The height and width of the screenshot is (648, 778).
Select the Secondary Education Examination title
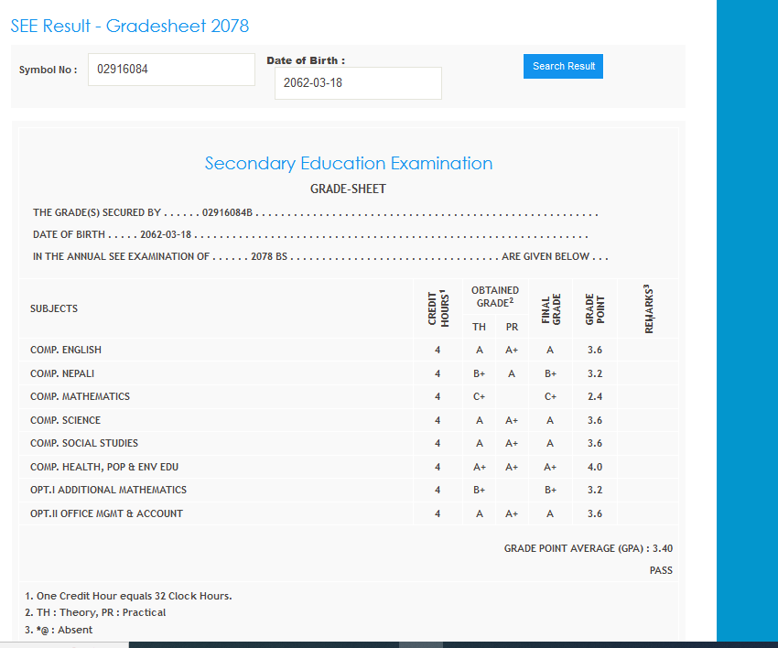tap(349, 164)
